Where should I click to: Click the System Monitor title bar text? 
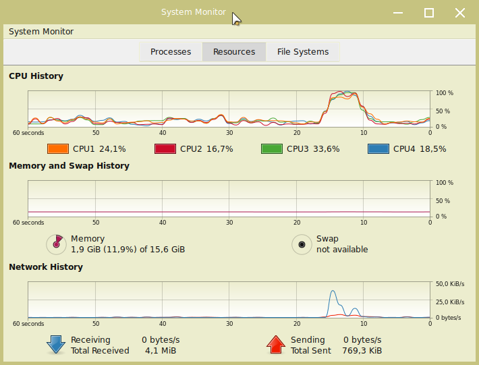(x=194, y=12)
